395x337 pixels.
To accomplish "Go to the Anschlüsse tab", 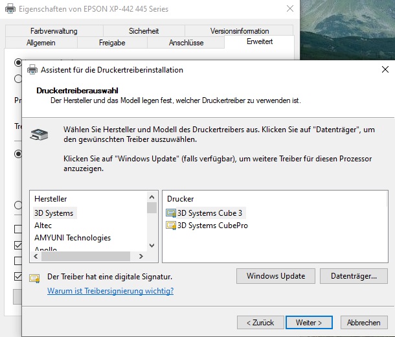I will 186,43.
